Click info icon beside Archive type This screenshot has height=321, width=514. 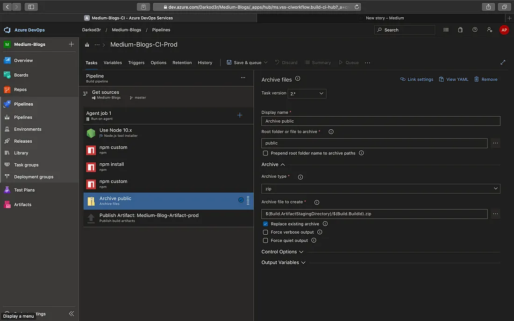300,177
